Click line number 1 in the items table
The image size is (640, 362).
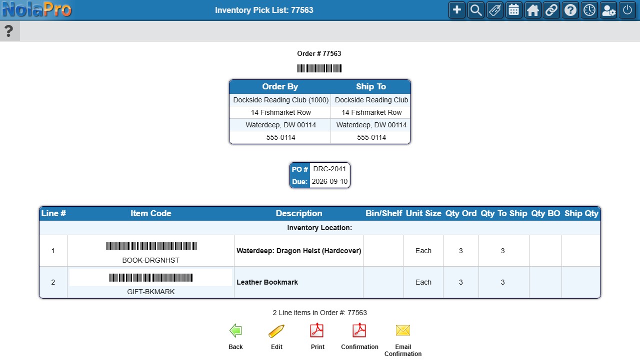pos(53,251)
